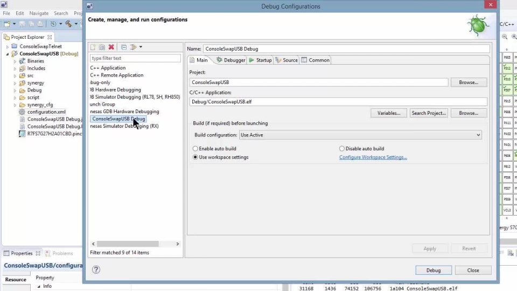Select Use workspace settings radio button
The image size is (517, 291).
[195, 157]
